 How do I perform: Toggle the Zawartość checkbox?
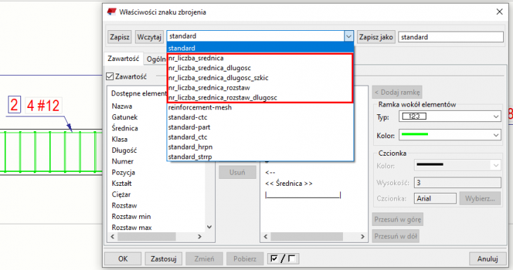click(110, 76)
